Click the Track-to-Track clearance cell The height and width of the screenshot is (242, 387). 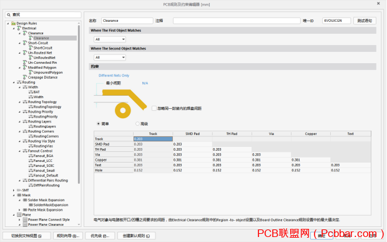click(153, 139)
